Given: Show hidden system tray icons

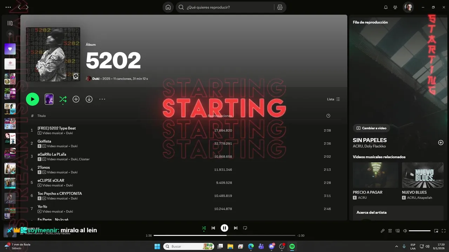Looking at the screenshot, I should click(397, 247).
